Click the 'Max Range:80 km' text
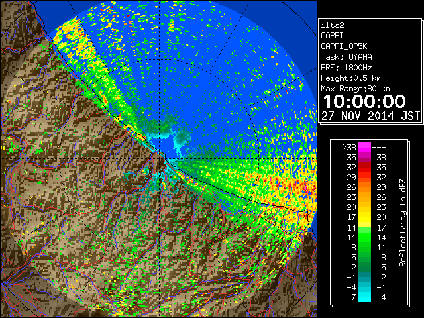424x318 pixels. click(x=355, y=89)
